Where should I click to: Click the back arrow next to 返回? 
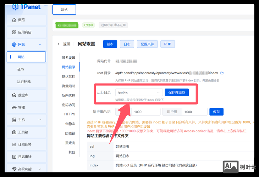pos(59,44)
